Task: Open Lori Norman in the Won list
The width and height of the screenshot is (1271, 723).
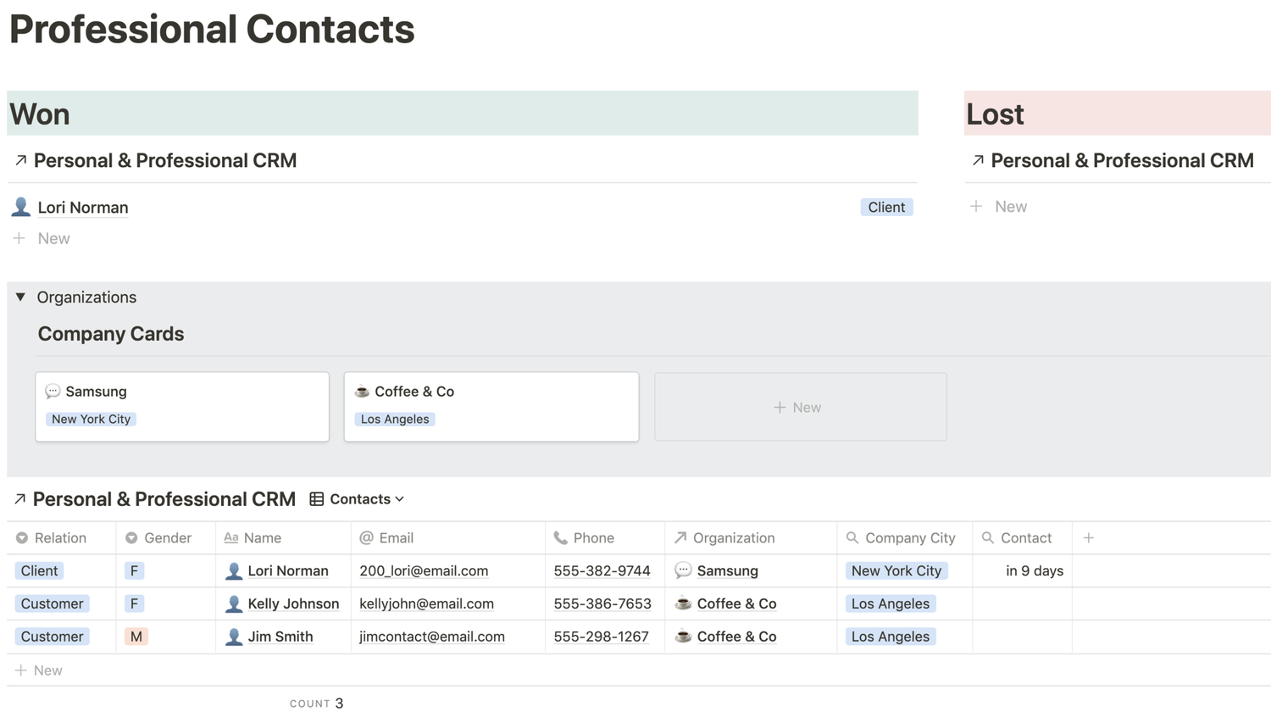Action: point(83,208)
